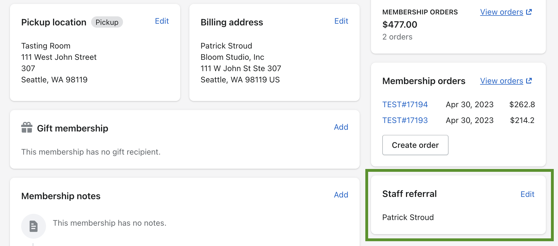Add a membership note
Viewport: 558px width, 246px height.
(x=341, y=195)
